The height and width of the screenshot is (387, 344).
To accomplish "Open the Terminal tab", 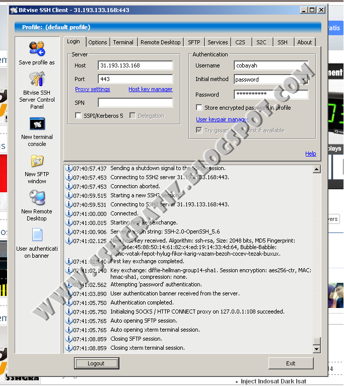I will pos(123,42).
